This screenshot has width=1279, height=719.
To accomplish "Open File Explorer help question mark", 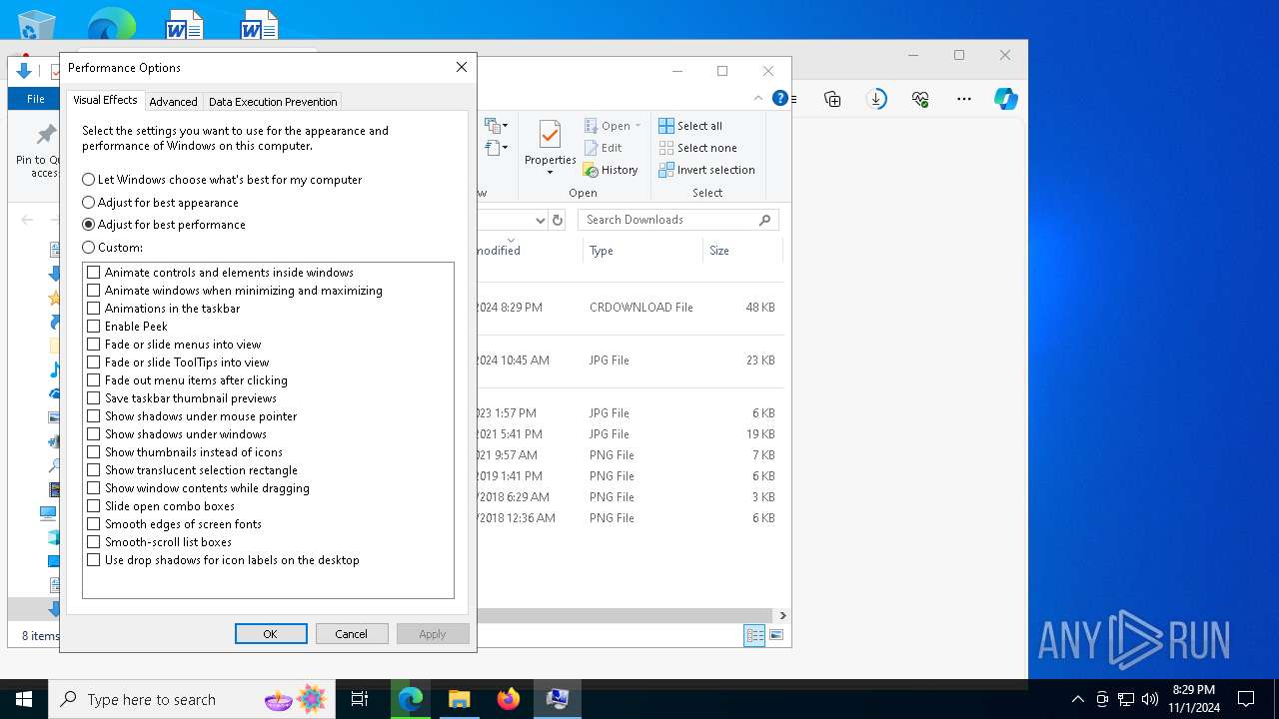I will tap(780, 98).
